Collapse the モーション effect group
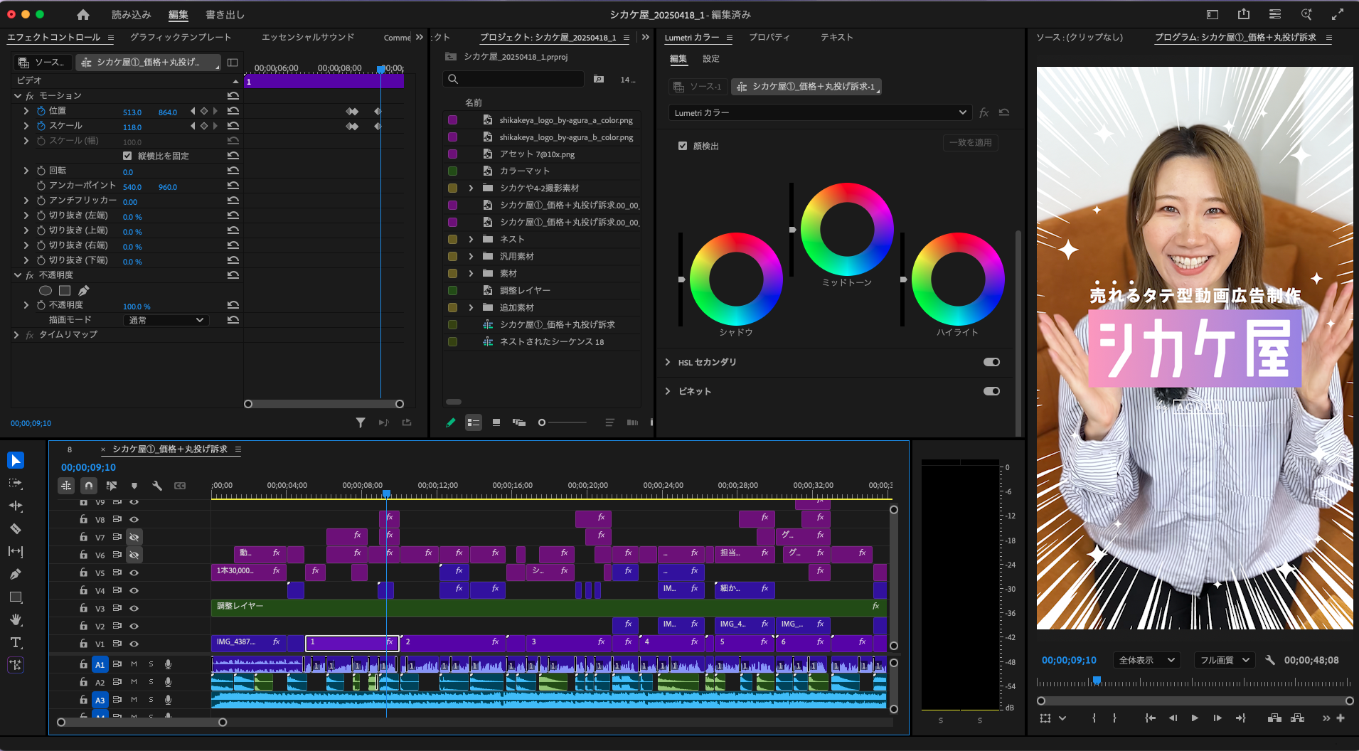This screenshot has height=751, width=1359. [x=17, y=95]
